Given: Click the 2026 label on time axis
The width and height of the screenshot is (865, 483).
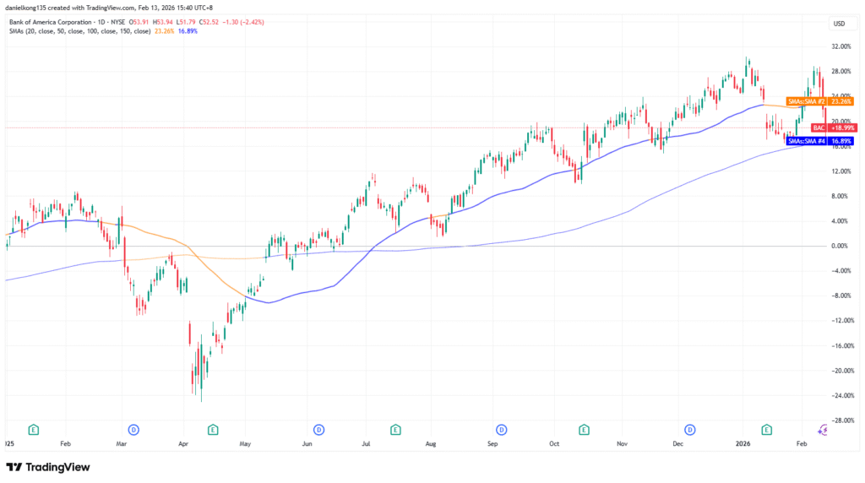Looking at the screenshot, I should click(x=744, y=442).
